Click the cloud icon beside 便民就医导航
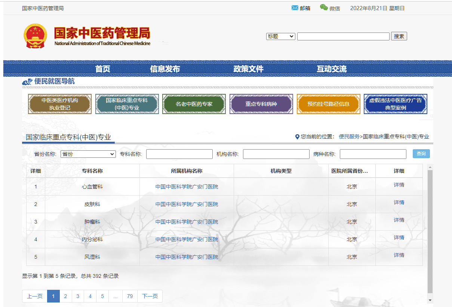 point(27,82)
